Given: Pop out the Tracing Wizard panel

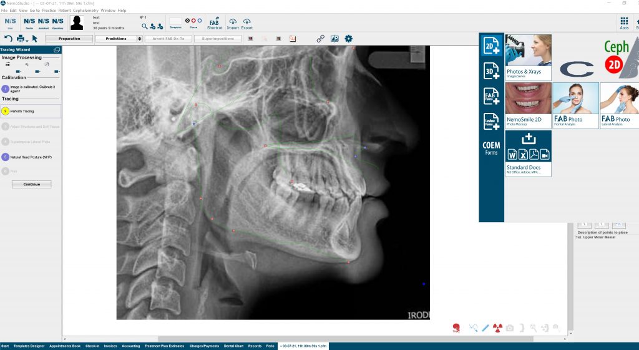Looking at the screenshot, I should (x=57, y=49).
